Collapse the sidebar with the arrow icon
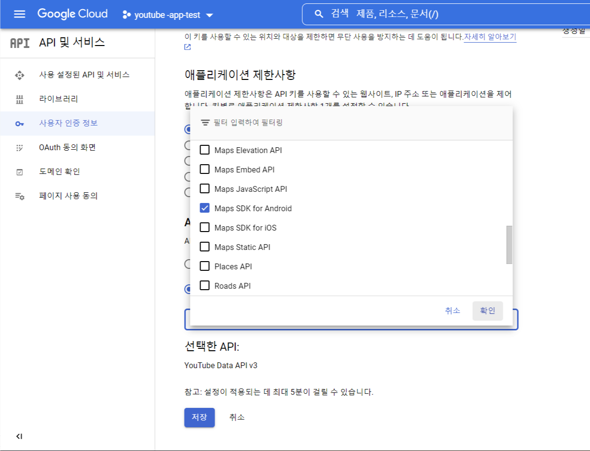The height and width of the screenshot is (451, 590). [x=19, y=436]
